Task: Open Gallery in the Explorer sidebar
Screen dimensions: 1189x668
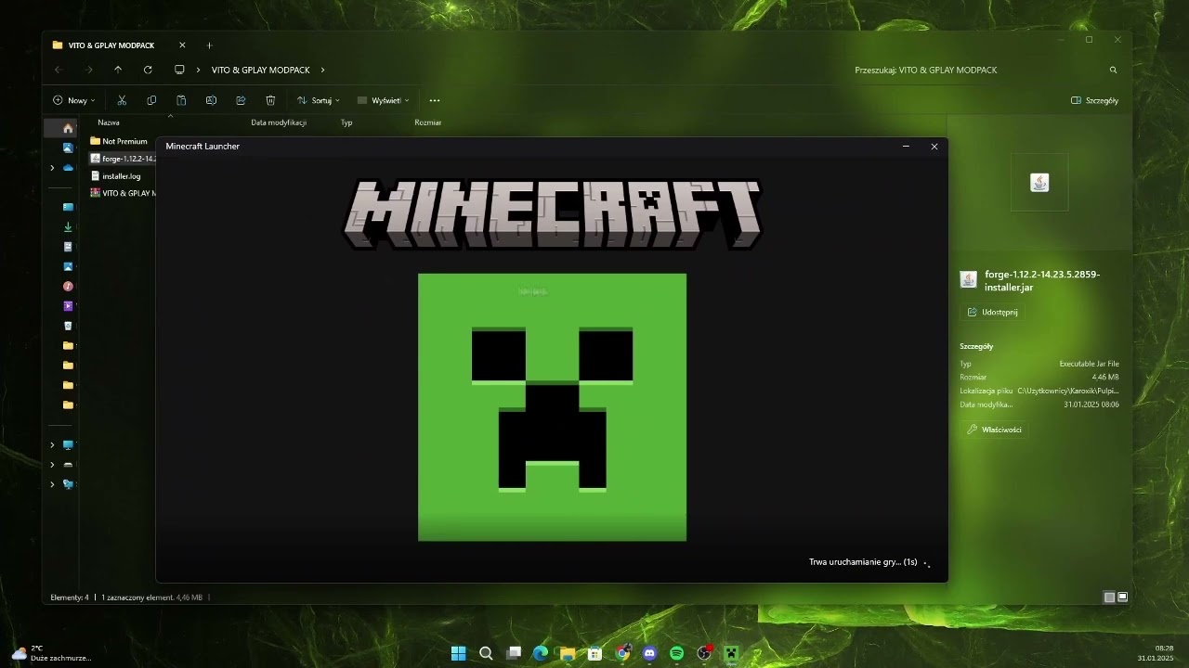Action: click(x=68, y=148)
